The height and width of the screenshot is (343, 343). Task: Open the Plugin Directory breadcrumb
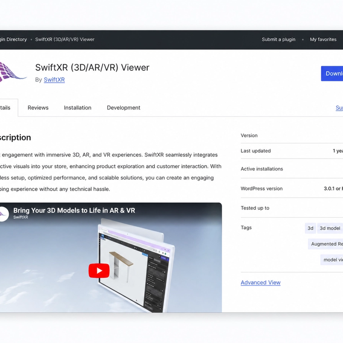13,39
